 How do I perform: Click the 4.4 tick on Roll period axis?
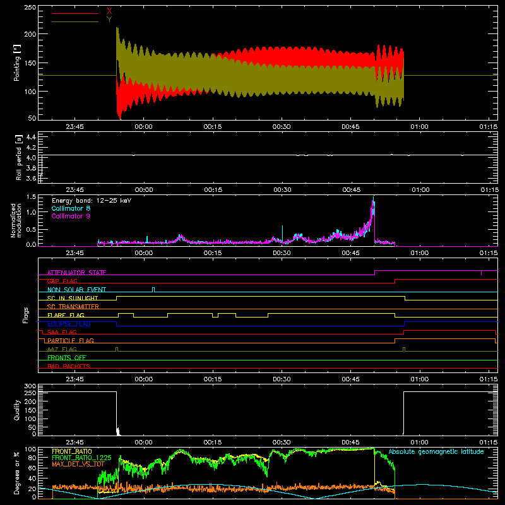31,137
